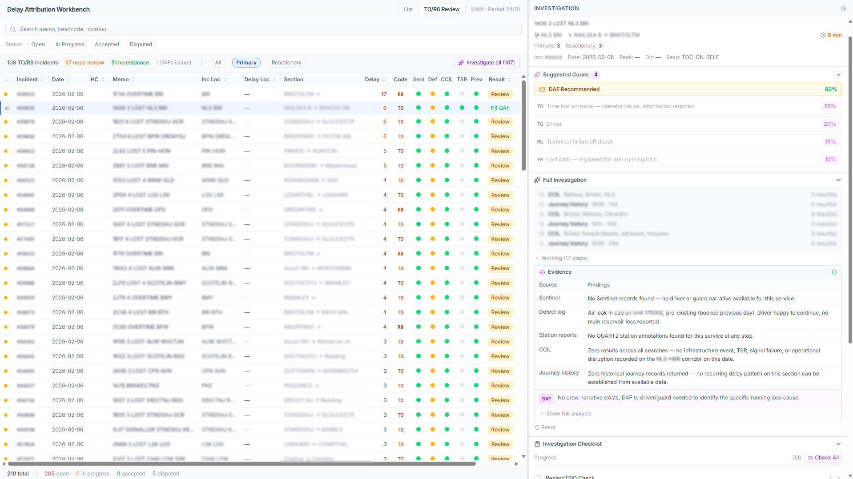This screenshot has width=853, height=479.
Task: Click the DAF envelope icon in second row
Action: coord(494,108)
